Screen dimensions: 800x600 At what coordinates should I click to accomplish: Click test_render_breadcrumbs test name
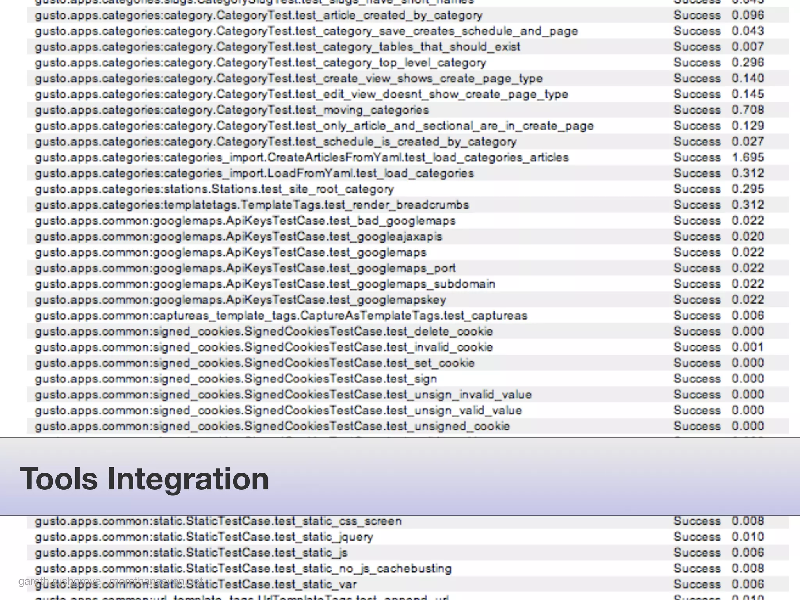(252, 205)
